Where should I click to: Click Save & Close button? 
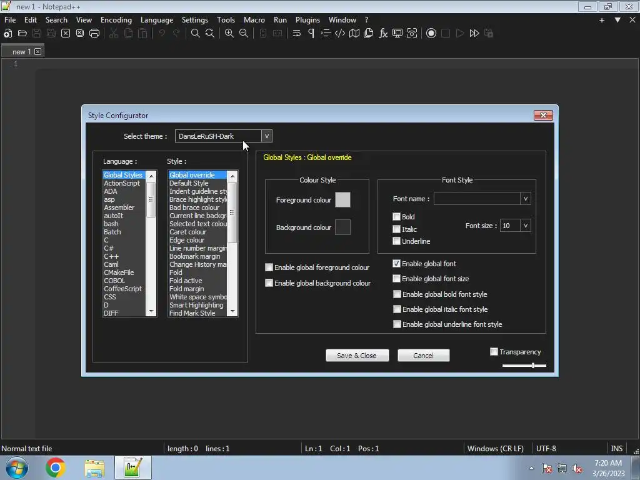point(357,356)
